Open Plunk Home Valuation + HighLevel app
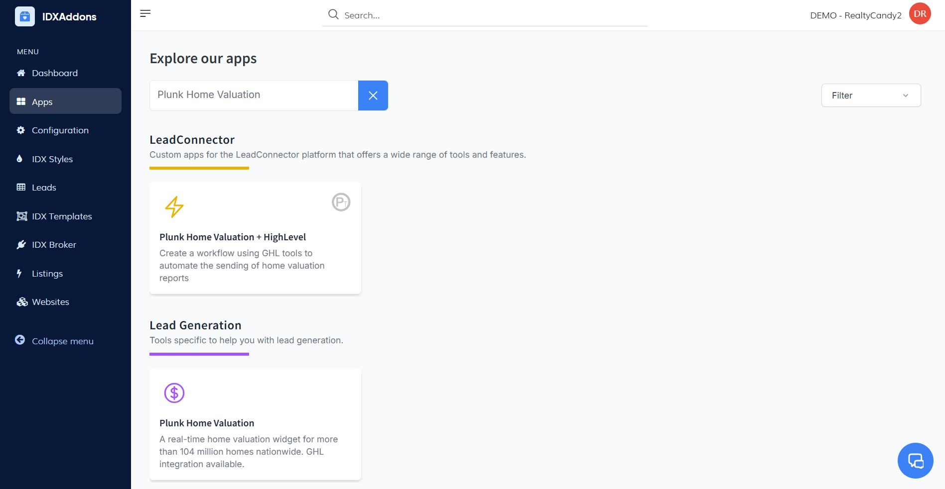The height and width of the screenshot is (489, 945). 233,237
